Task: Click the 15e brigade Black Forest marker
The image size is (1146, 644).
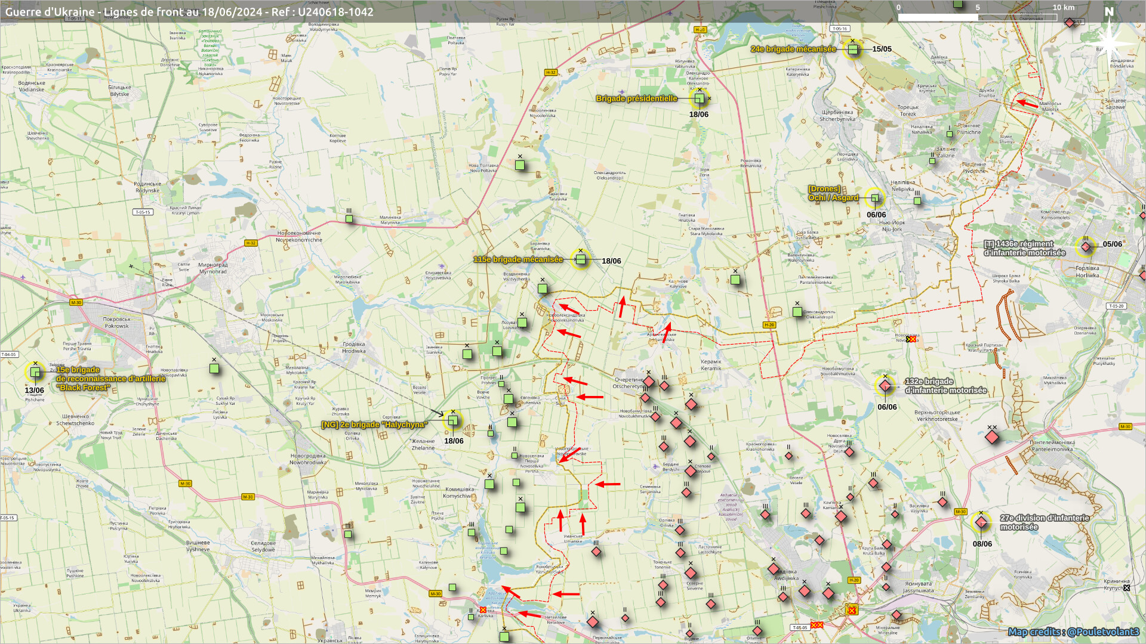Action: [x=35, y=372]
